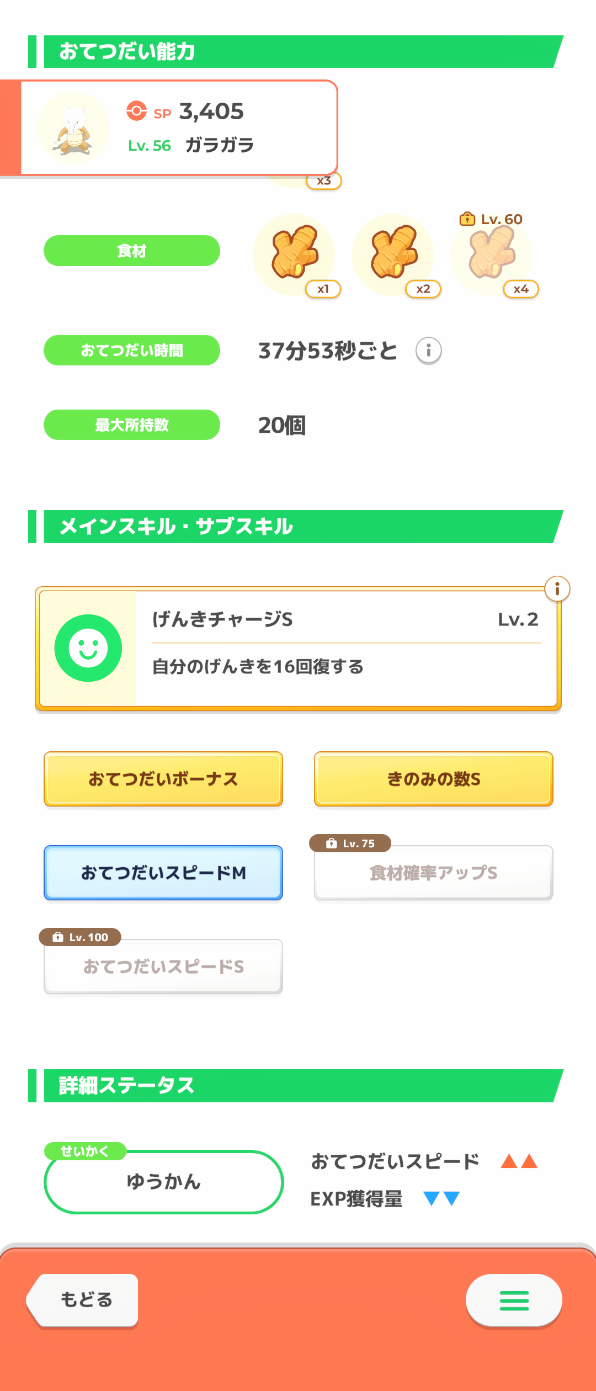Open main skill info icon on card corner
This screenshot has height=1391, width=596.
click(x=557, y=589)
